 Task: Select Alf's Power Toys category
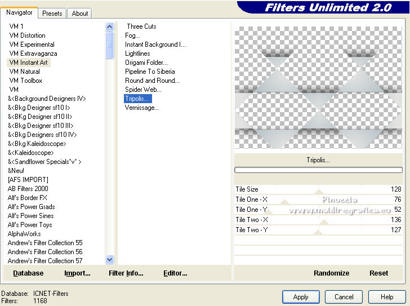[x=30, y=225]
